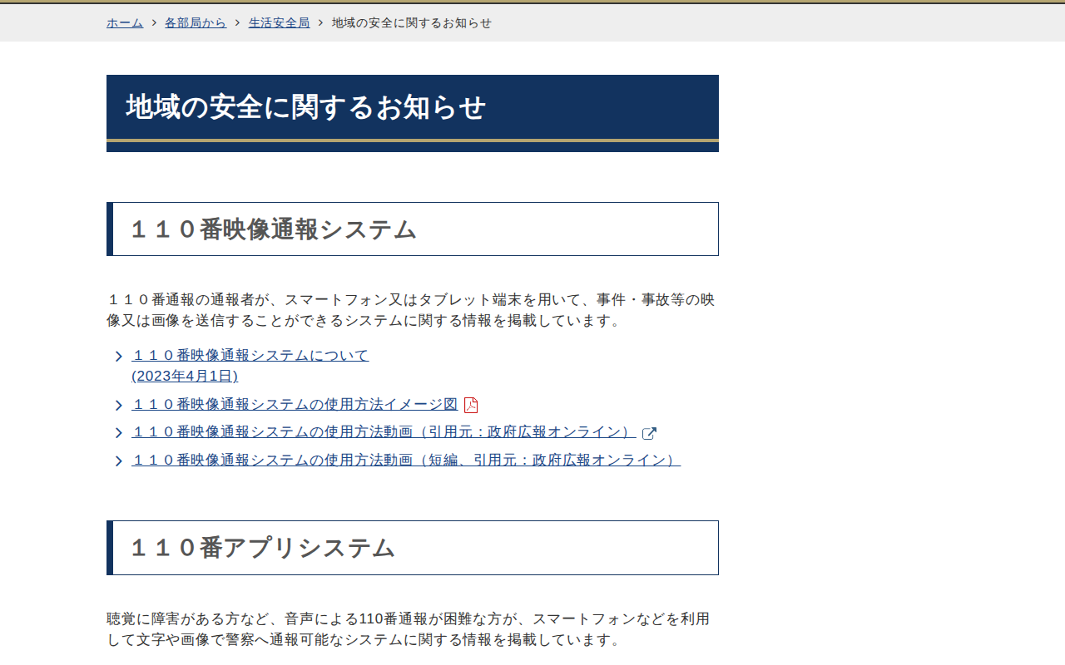Click the (2023年4月1日) date text
This screenshot has height=665, width=1065.
(x=185, y=376)
